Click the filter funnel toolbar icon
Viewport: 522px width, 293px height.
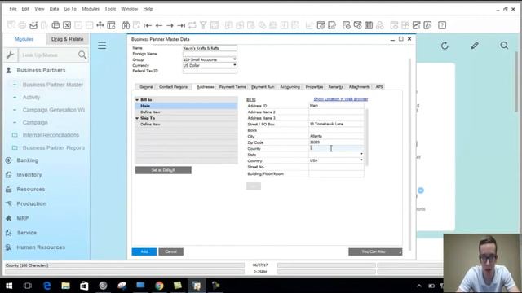[x=203, y=25]
